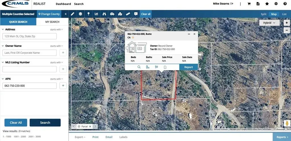Go to Dashboard in top menu
This screenshot has height=141, width=291.
63,4
